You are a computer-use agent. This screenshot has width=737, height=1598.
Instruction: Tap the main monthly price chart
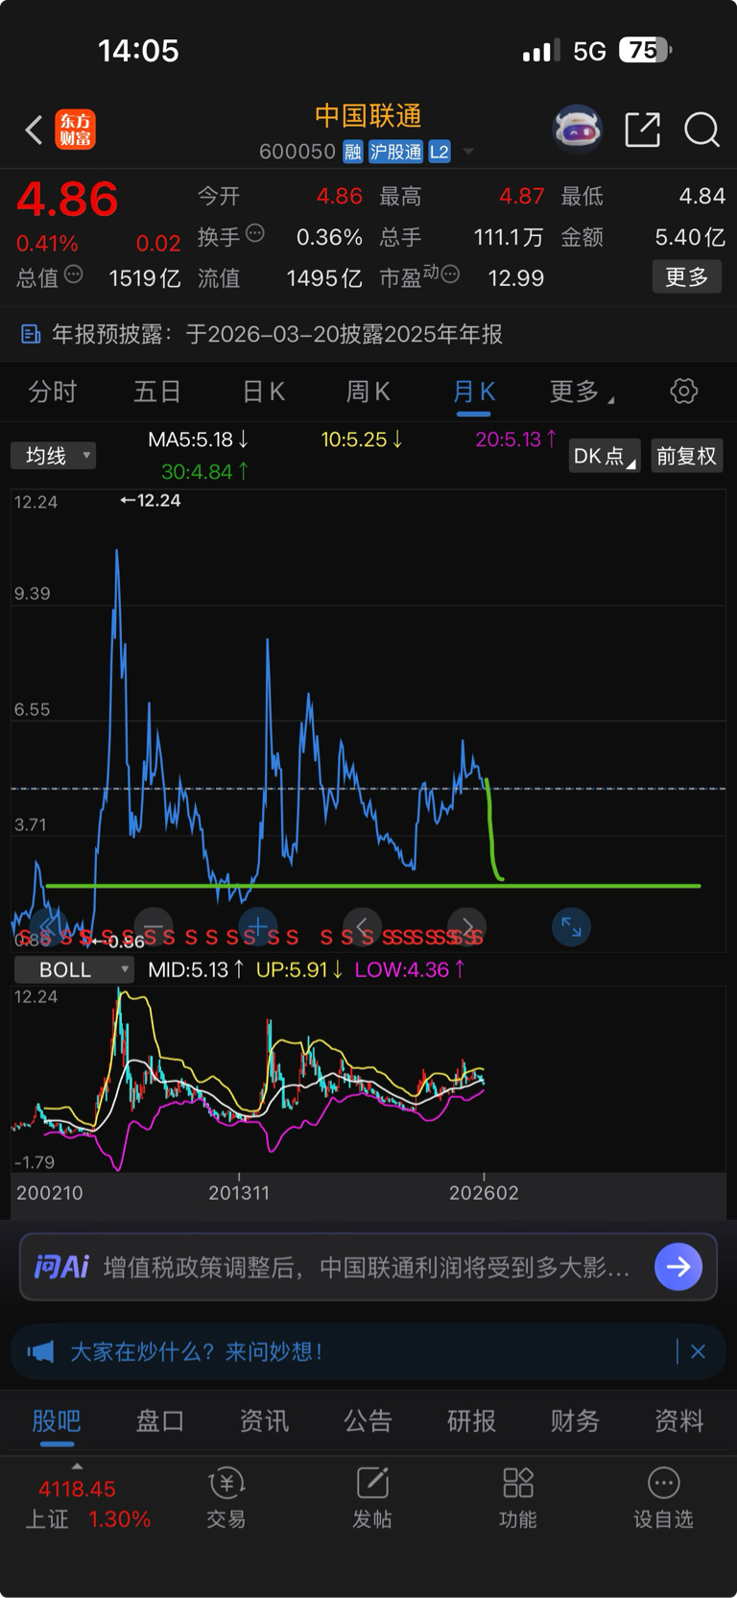(368, 720)
